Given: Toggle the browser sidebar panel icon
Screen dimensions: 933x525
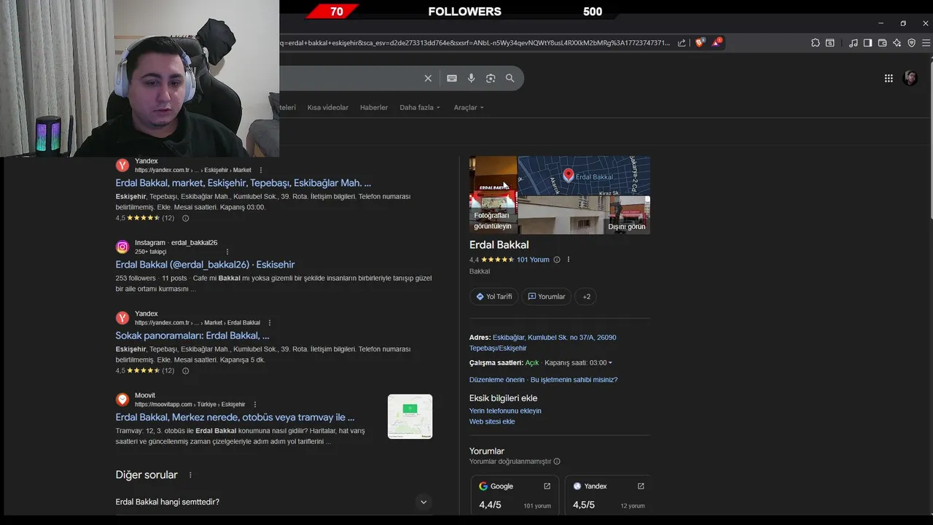Looking at the screenshot, I should [x=867, y=43].
